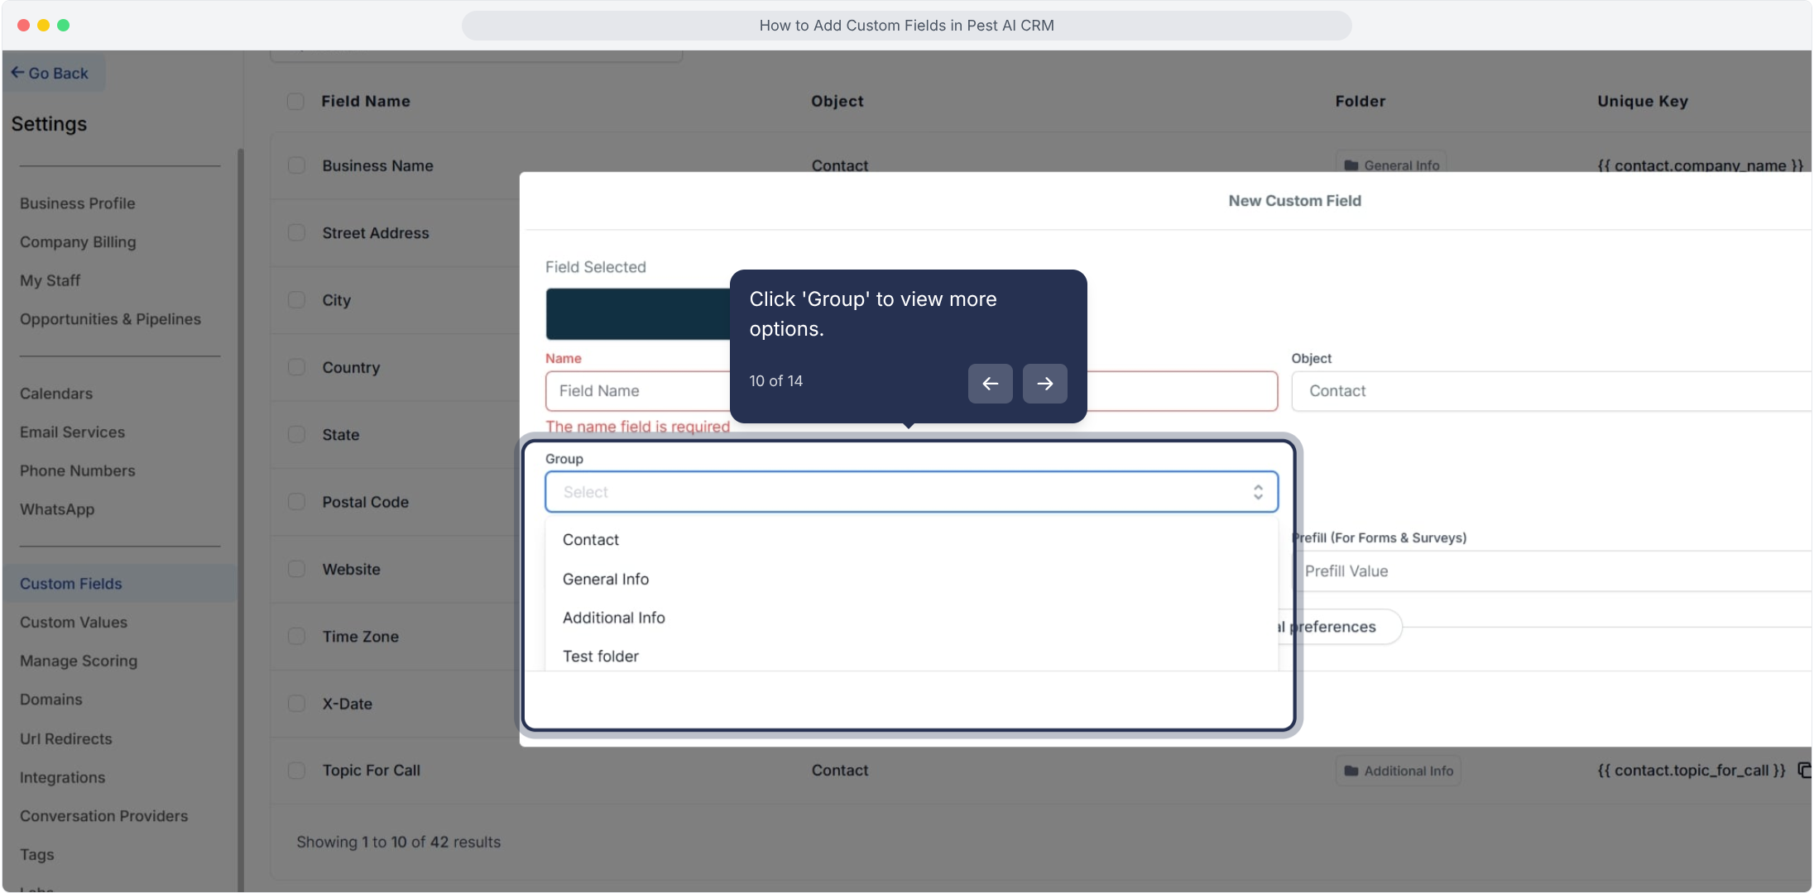Click the Field Name column header

click(366, 101)
